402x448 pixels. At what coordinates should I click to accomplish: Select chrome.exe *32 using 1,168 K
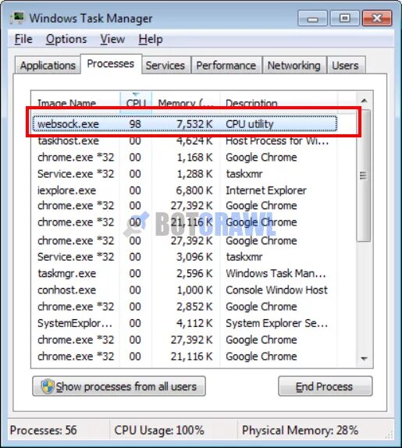pos(184,157)
